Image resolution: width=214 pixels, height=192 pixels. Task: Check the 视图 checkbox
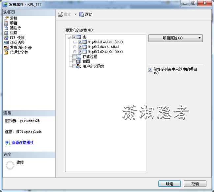(x=74, y=61)
